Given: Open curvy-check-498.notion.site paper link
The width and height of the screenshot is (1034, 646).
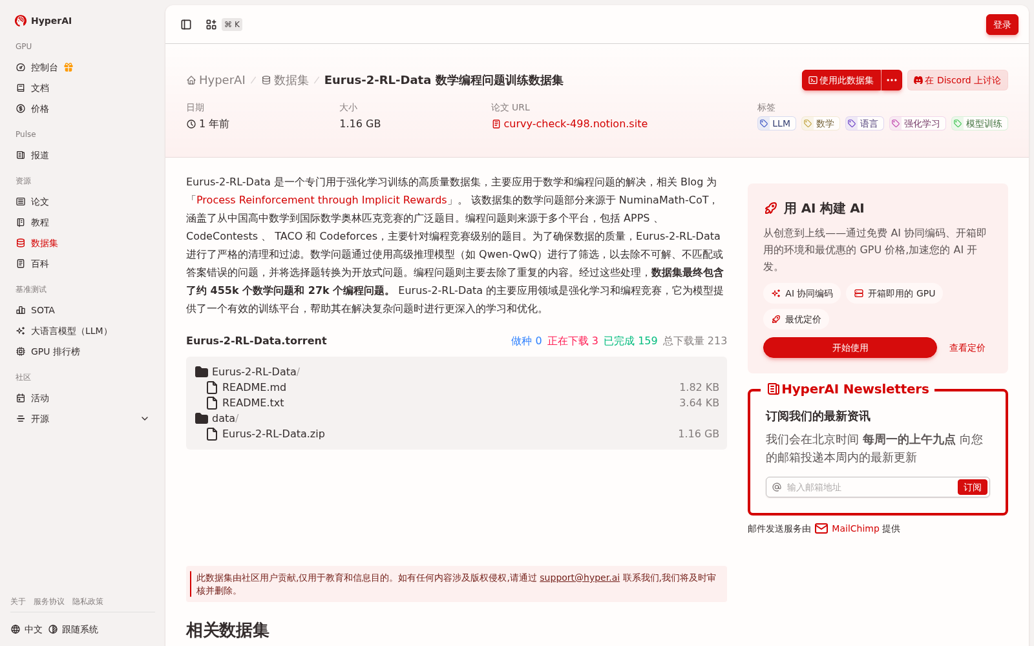Looking at the screenshot, I should (x=569, y=124).
